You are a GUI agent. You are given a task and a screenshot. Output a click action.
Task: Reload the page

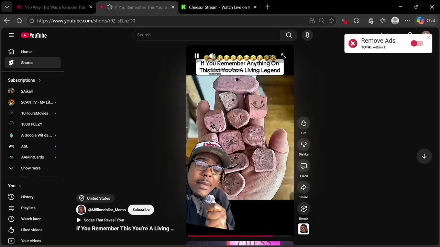point(19,21)
